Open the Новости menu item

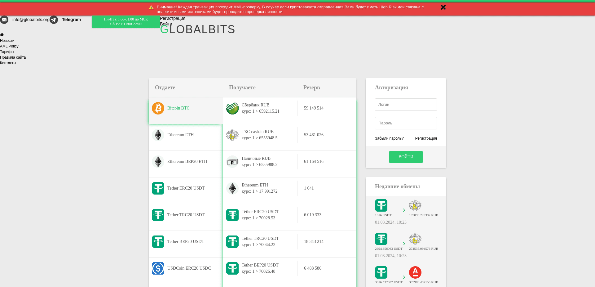pyautogui.click(x=7, y=41)
